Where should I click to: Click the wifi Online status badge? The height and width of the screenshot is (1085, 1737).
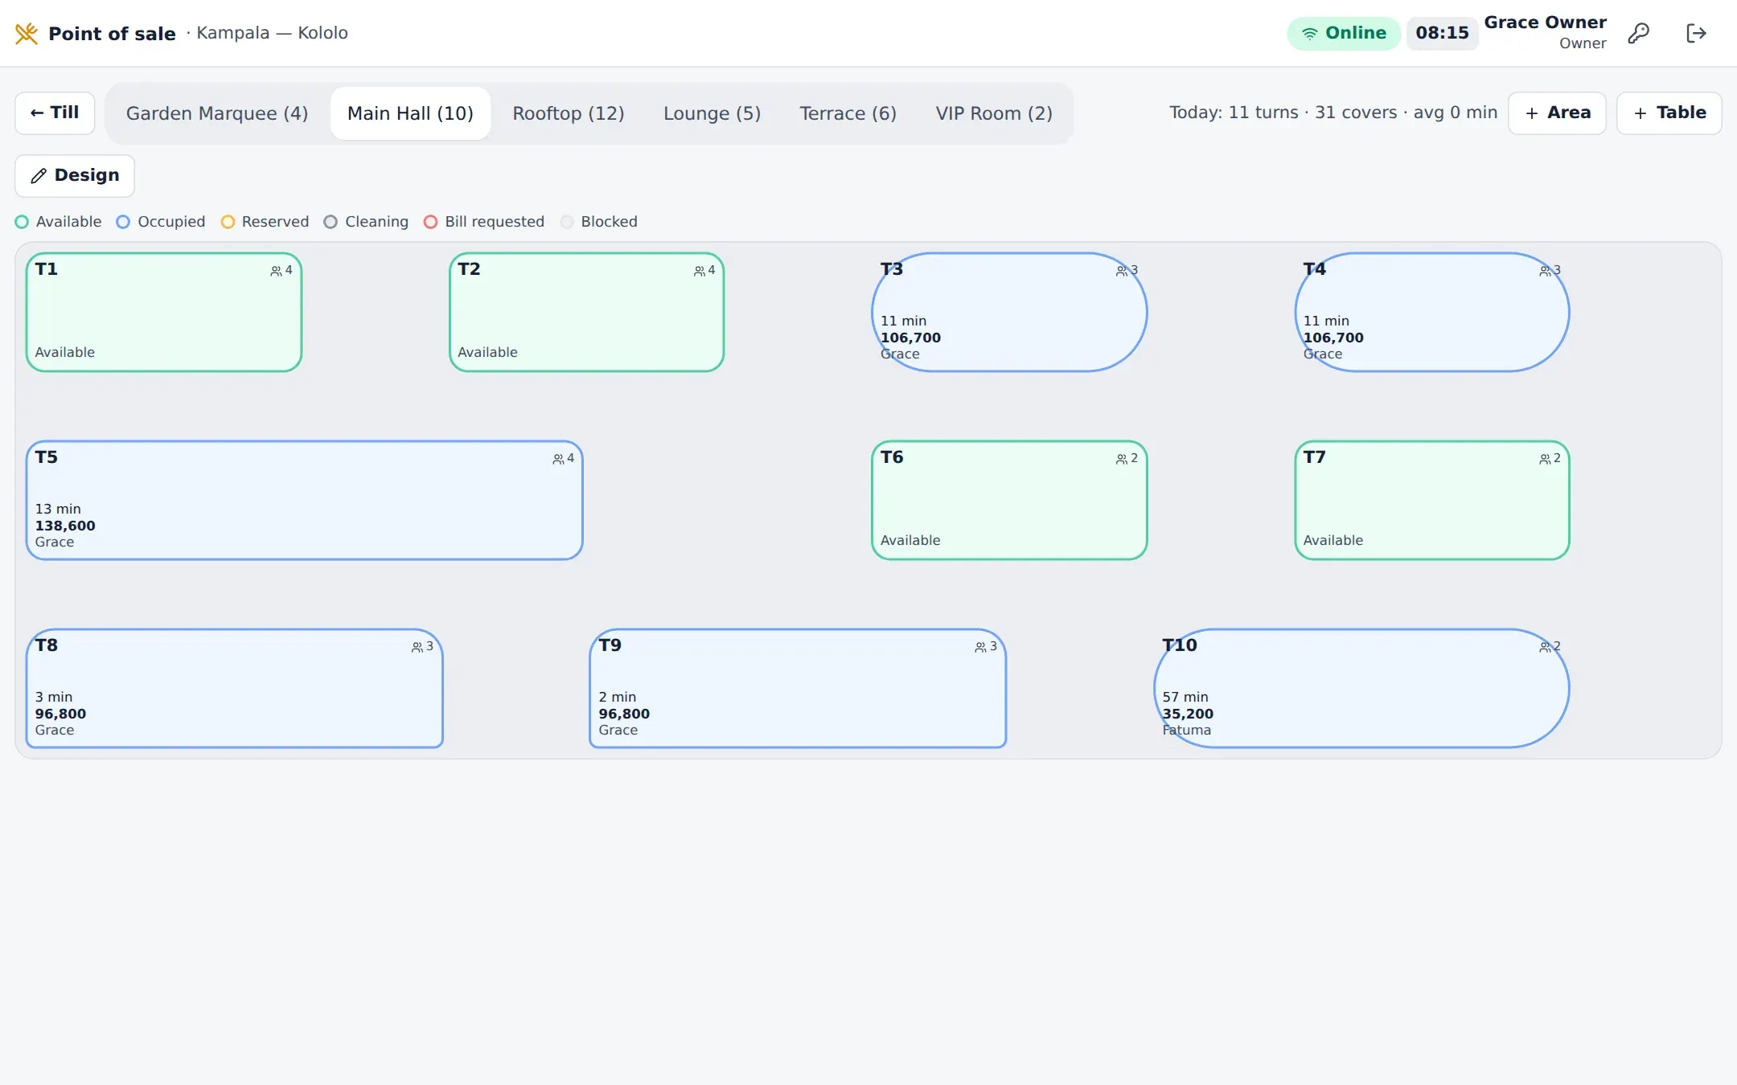coord(1344,33)
